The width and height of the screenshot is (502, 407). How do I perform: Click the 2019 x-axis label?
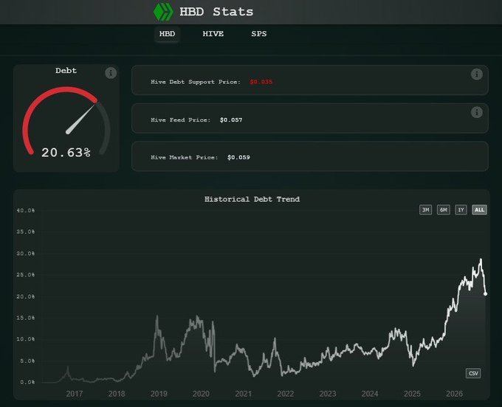[159, 394]
